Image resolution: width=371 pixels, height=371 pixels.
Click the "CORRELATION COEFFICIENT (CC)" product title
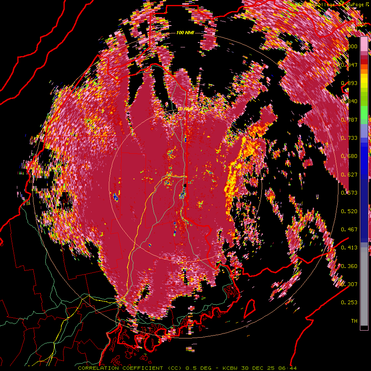coord(130,368)
